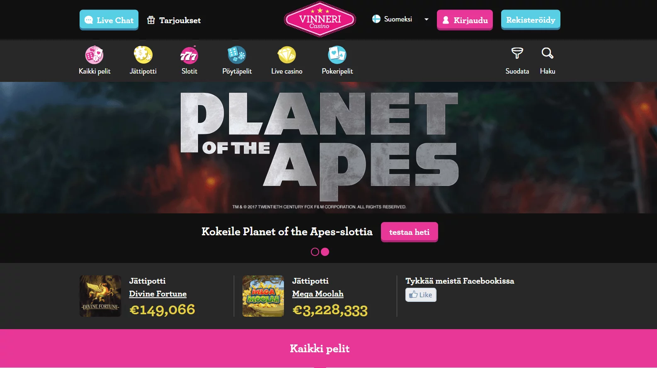Choose the Pöytäpelit dice icon
The height and width of the screenshot is (368, 657).
(x=237, y=55)
